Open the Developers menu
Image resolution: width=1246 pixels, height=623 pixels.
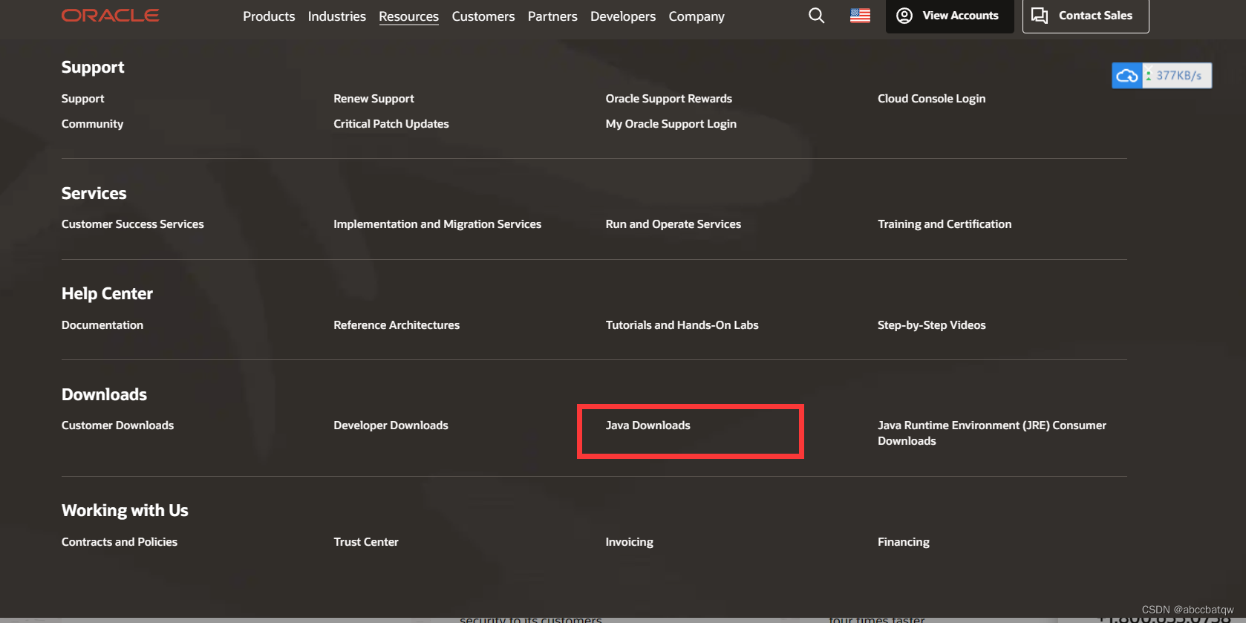click(x=623, y=16)
